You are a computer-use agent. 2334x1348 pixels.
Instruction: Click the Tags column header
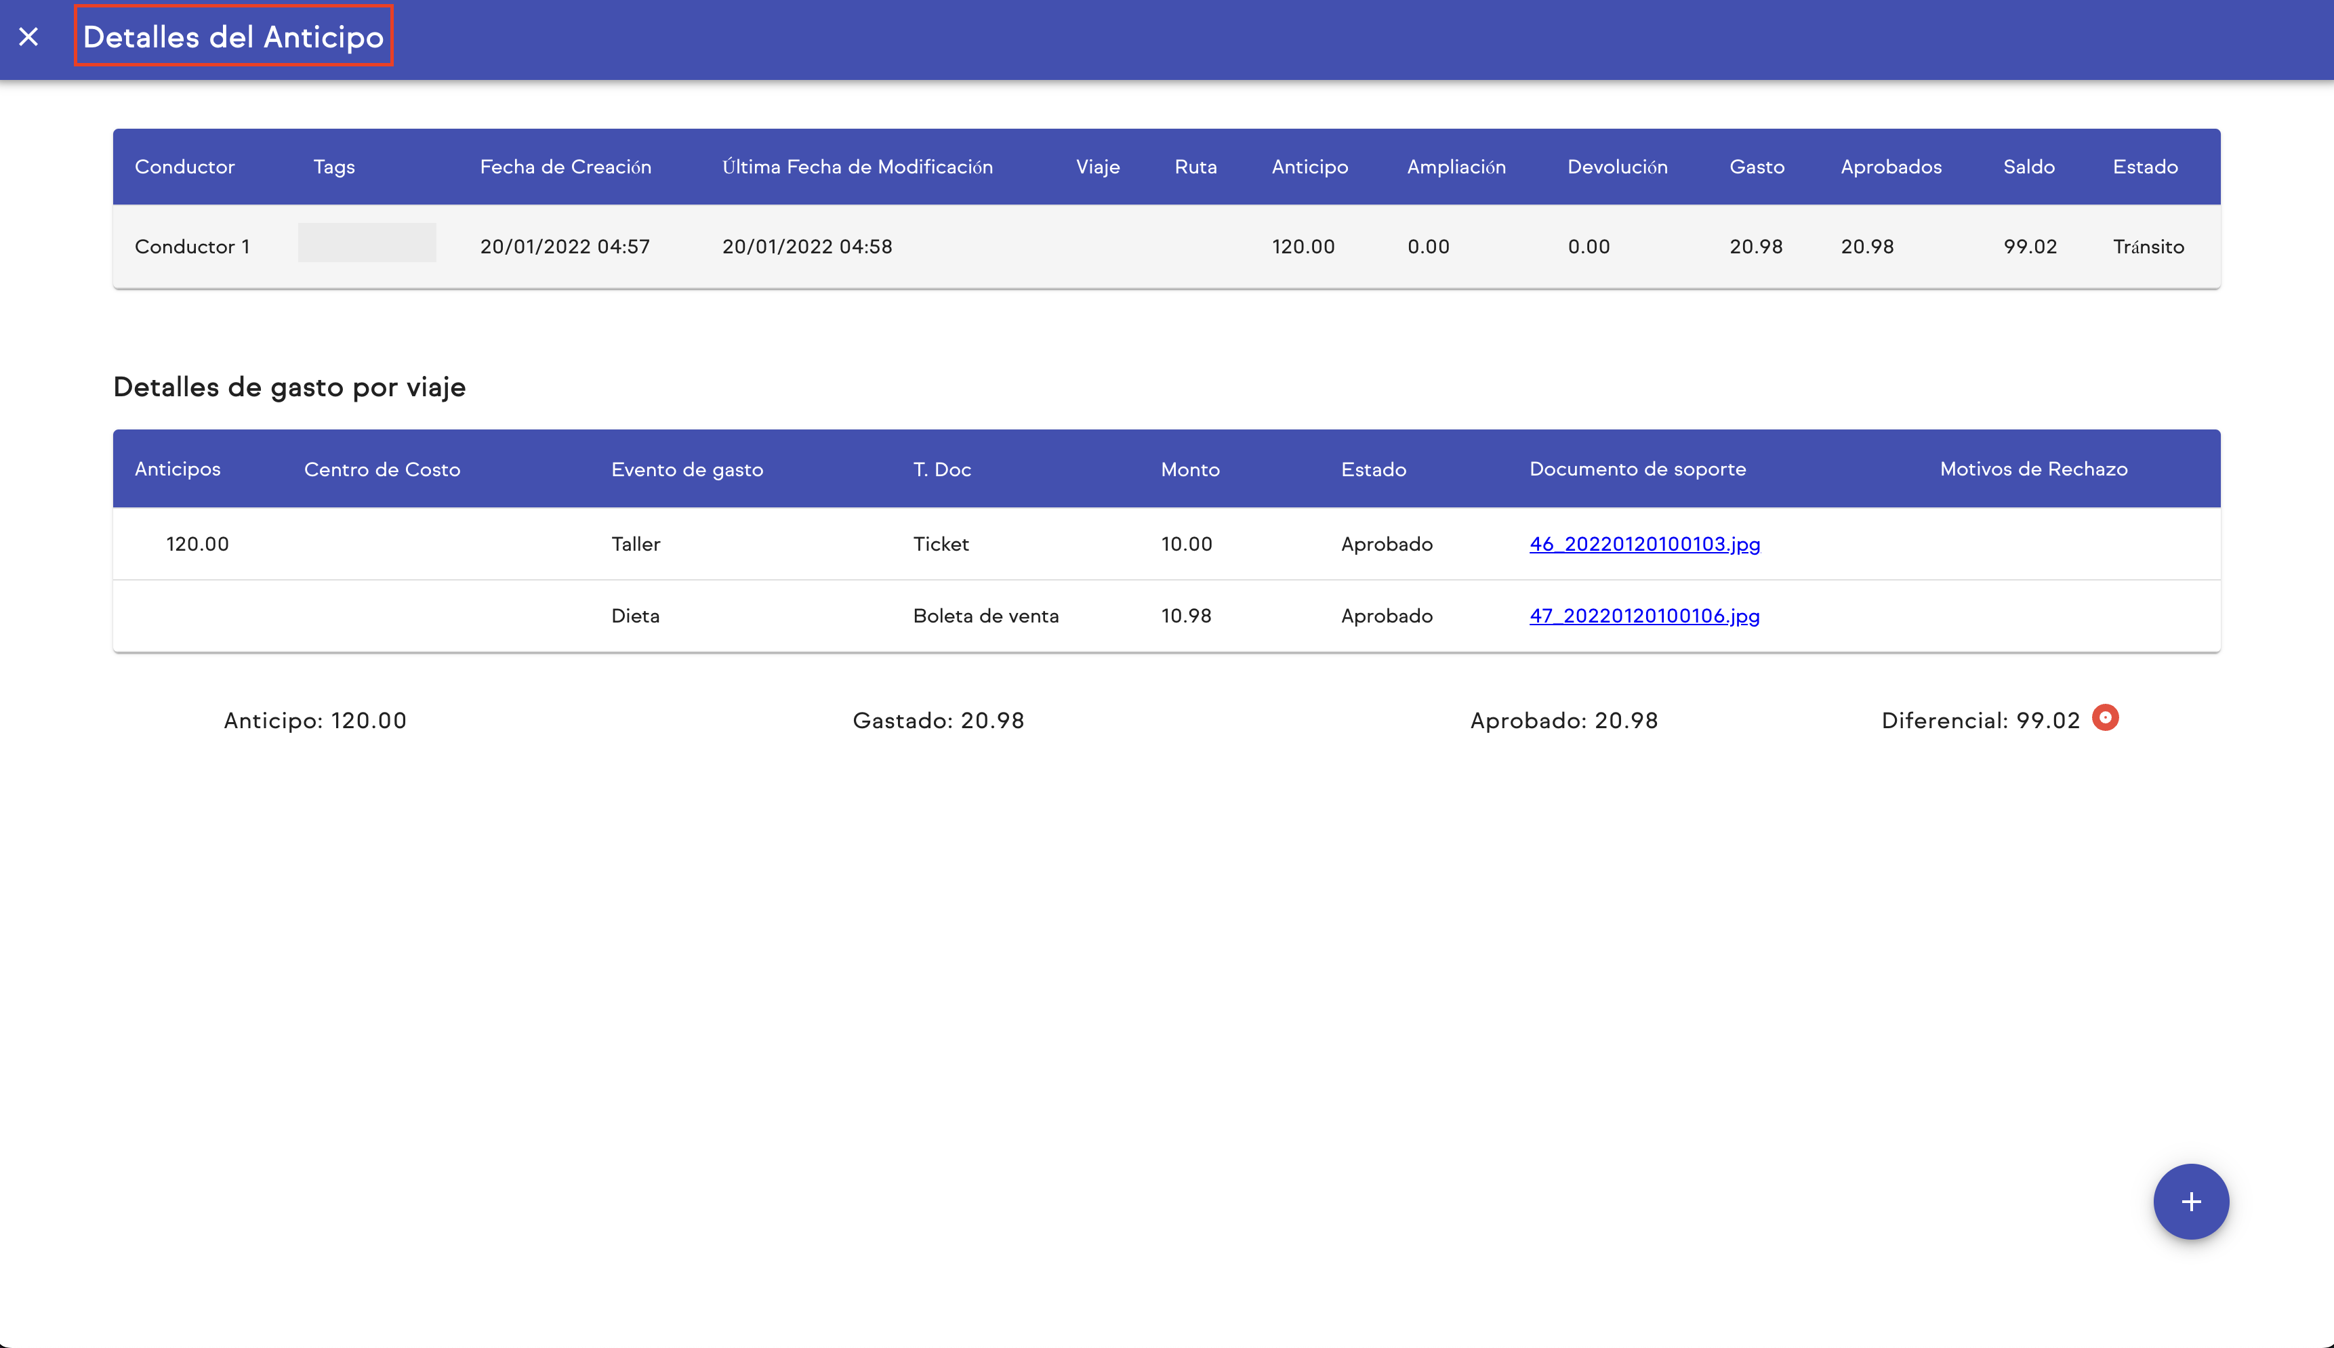coord(333,167)
